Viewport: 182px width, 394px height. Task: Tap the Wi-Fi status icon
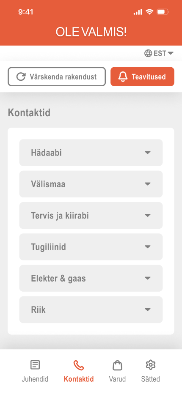[x=150, y=12]
